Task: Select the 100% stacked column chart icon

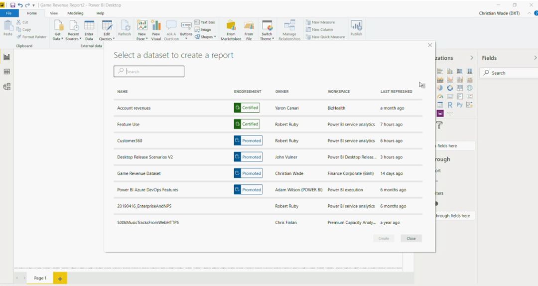Action: click(469, 71)
